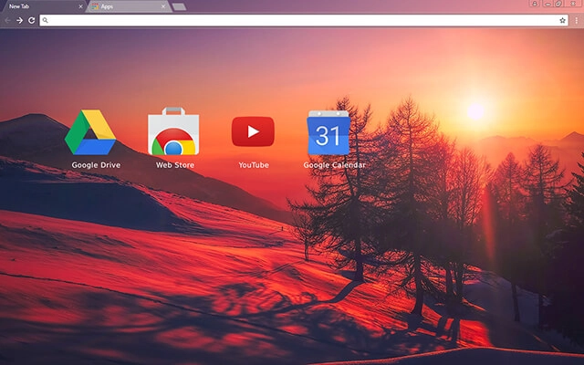Open the Chrome three-dot menu

point(576,20)
